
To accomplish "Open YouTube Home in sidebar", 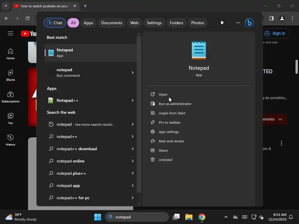I will coord(11,54).
